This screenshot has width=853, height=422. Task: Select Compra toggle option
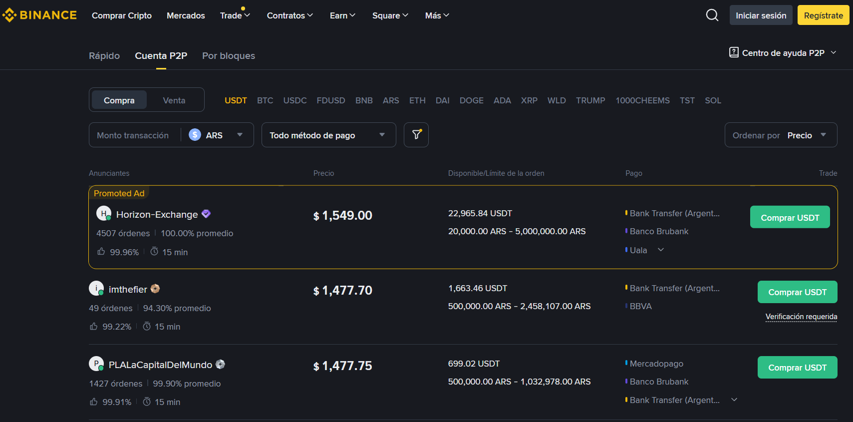click(119, 100)
